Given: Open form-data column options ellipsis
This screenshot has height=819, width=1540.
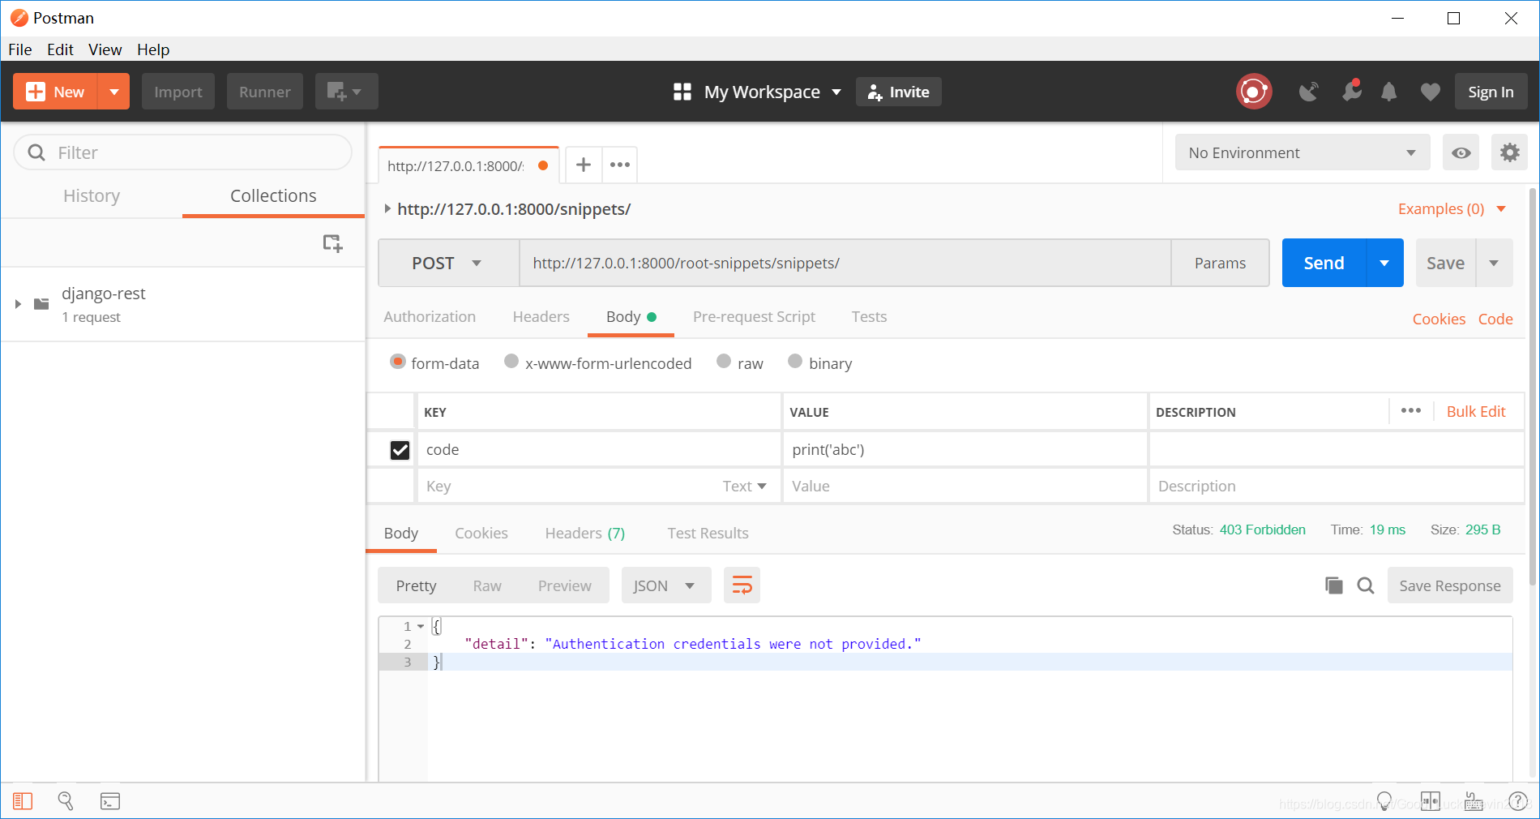Looking at the screenshot, I should pyautogui.click(x=1411, y=410).
